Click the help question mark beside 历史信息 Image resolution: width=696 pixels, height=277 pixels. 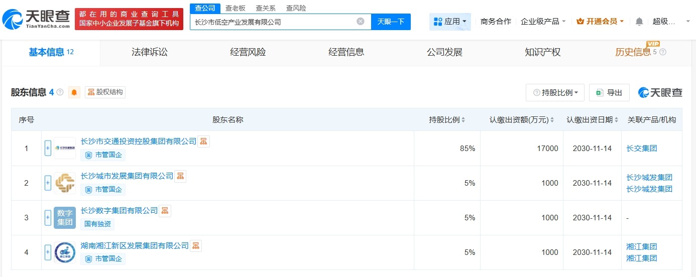click(x=663, y=52)
